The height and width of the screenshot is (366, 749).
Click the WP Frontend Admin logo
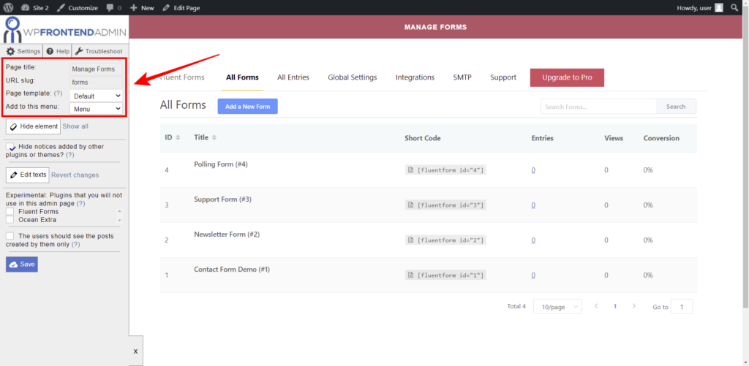(x=64, y=29)
